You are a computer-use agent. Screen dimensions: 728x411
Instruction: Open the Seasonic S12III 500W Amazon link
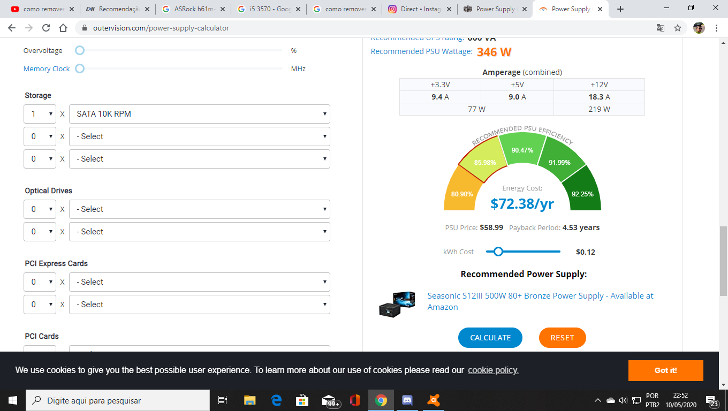[541, 301]
